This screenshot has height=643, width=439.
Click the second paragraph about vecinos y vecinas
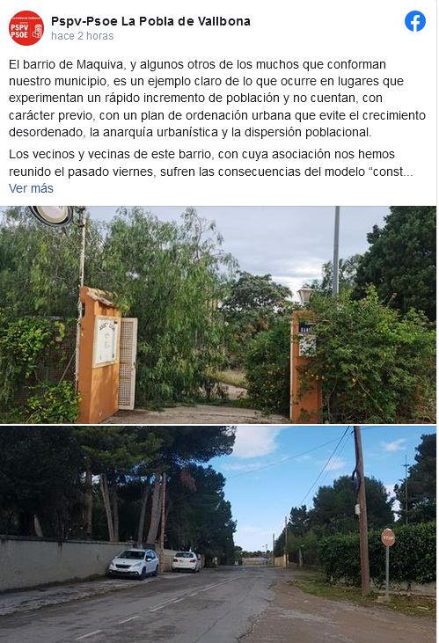pos(211,163)
